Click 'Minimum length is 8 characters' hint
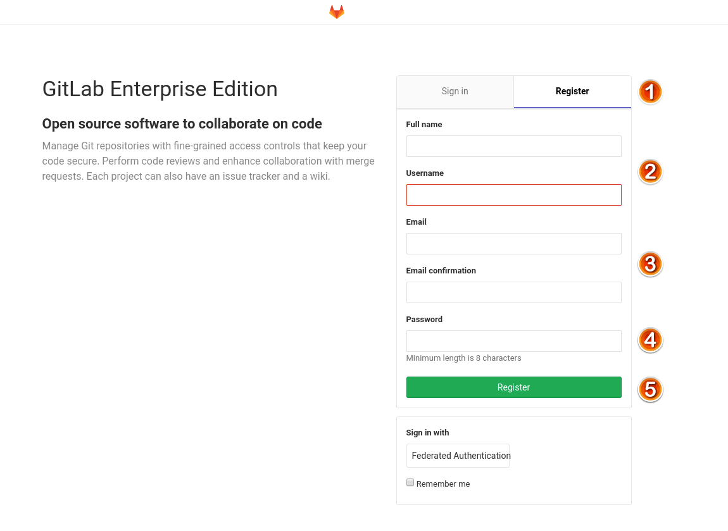This screenshot has height=531, width=728. click(x=463, y=358)
